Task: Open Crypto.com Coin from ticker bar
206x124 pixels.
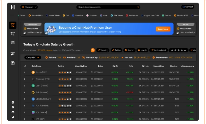Action: [x=150, y=16]
